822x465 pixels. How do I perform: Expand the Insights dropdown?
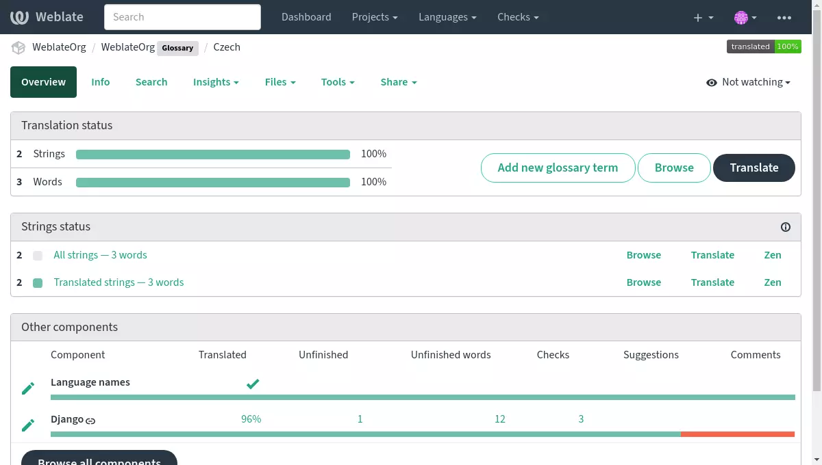tap(216, 82)
